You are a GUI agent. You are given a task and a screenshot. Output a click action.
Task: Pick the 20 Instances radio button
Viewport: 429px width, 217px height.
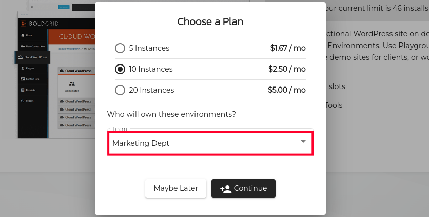[120, 90]
